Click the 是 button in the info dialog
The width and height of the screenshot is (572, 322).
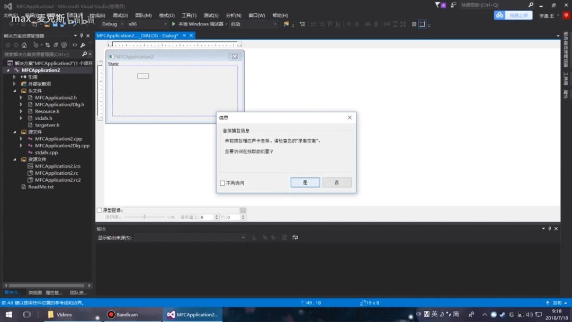pyautogui.click(x=305, y=182)
